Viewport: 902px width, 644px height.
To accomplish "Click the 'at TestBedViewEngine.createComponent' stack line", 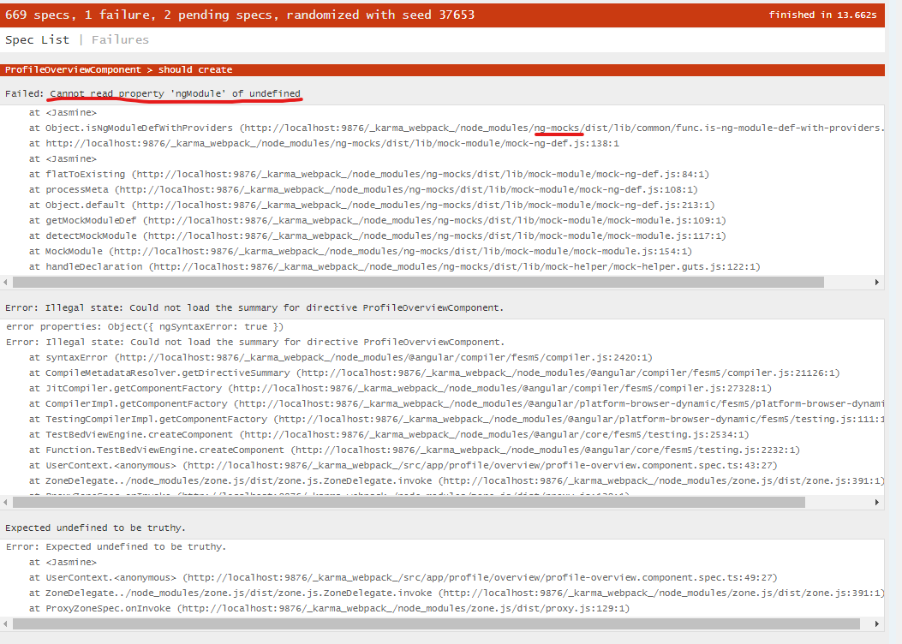I will (389, 435).
